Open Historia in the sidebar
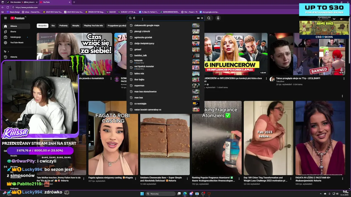This screenshot has width=351, height=197. 16,57
